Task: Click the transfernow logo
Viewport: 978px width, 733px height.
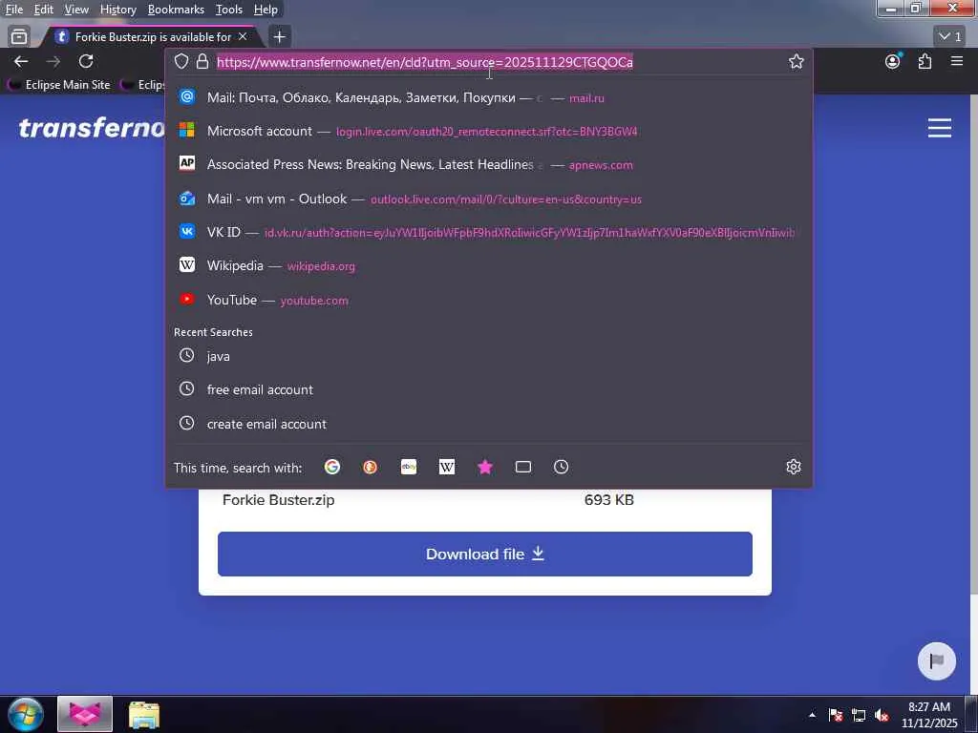Action: tap(91, 127)
